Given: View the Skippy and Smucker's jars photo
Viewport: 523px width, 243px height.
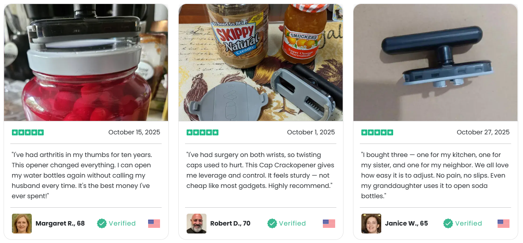Looking at the screenshot, I should click(261, 63).
